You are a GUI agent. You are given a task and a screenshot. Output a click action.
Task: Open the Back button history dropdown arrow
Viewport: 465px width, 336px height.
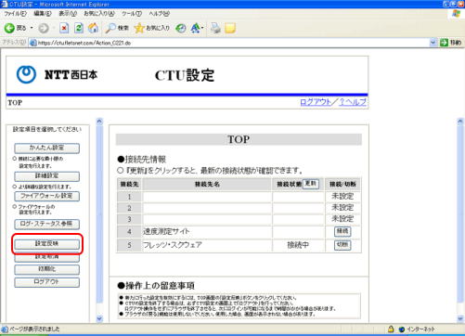point(32,28)
